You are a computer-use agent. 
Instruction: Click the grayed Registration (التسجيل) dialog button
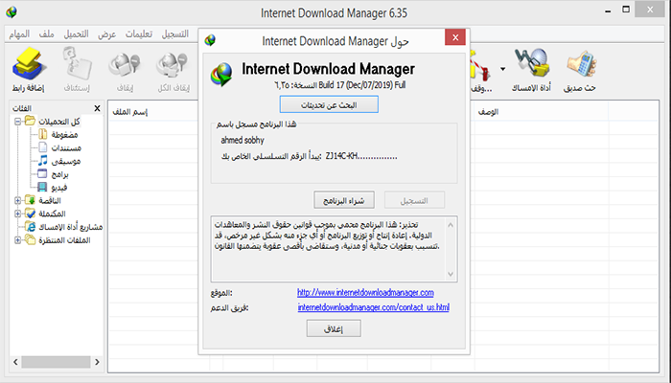(x=414, y=200)
